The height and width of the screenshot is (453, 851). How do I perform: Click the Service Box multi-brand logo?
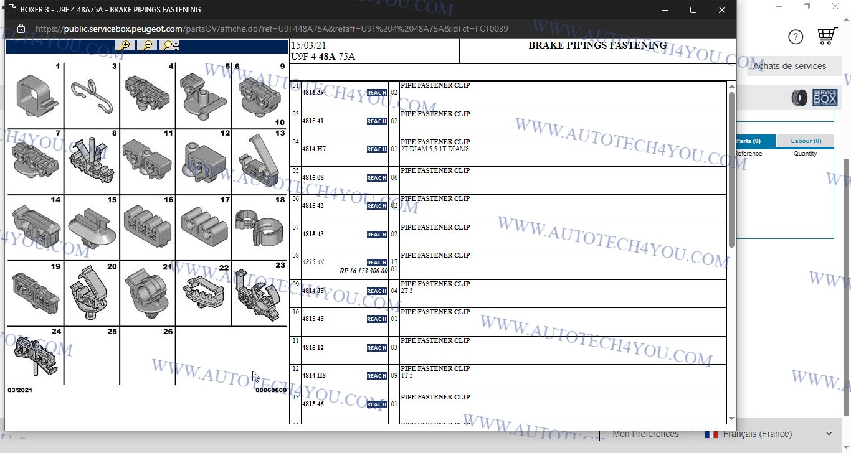[825, 98]
